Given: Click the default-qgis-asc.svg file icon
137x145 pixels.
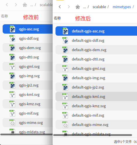Looking at the screenshot, I should click(65, 31).
